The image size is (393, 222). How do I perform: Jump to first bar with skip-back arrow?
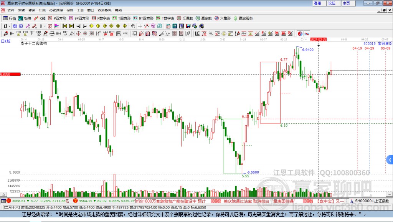point(65,26)
